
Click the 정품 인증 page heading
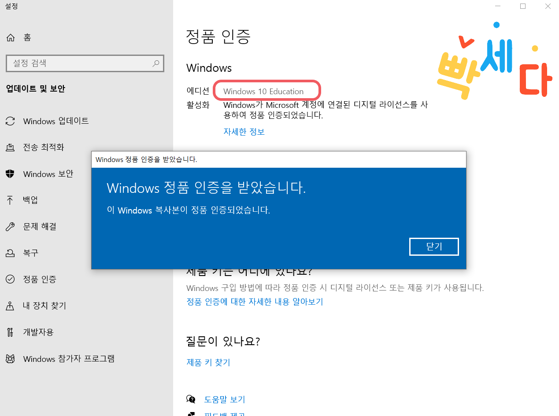[218, 36]
